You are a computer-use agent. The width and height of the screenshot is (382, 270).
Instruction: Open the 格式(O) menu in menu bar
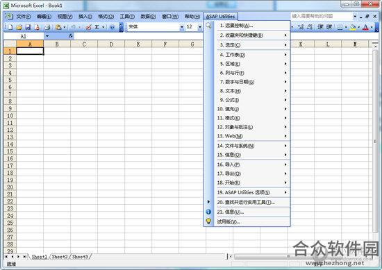106,17
